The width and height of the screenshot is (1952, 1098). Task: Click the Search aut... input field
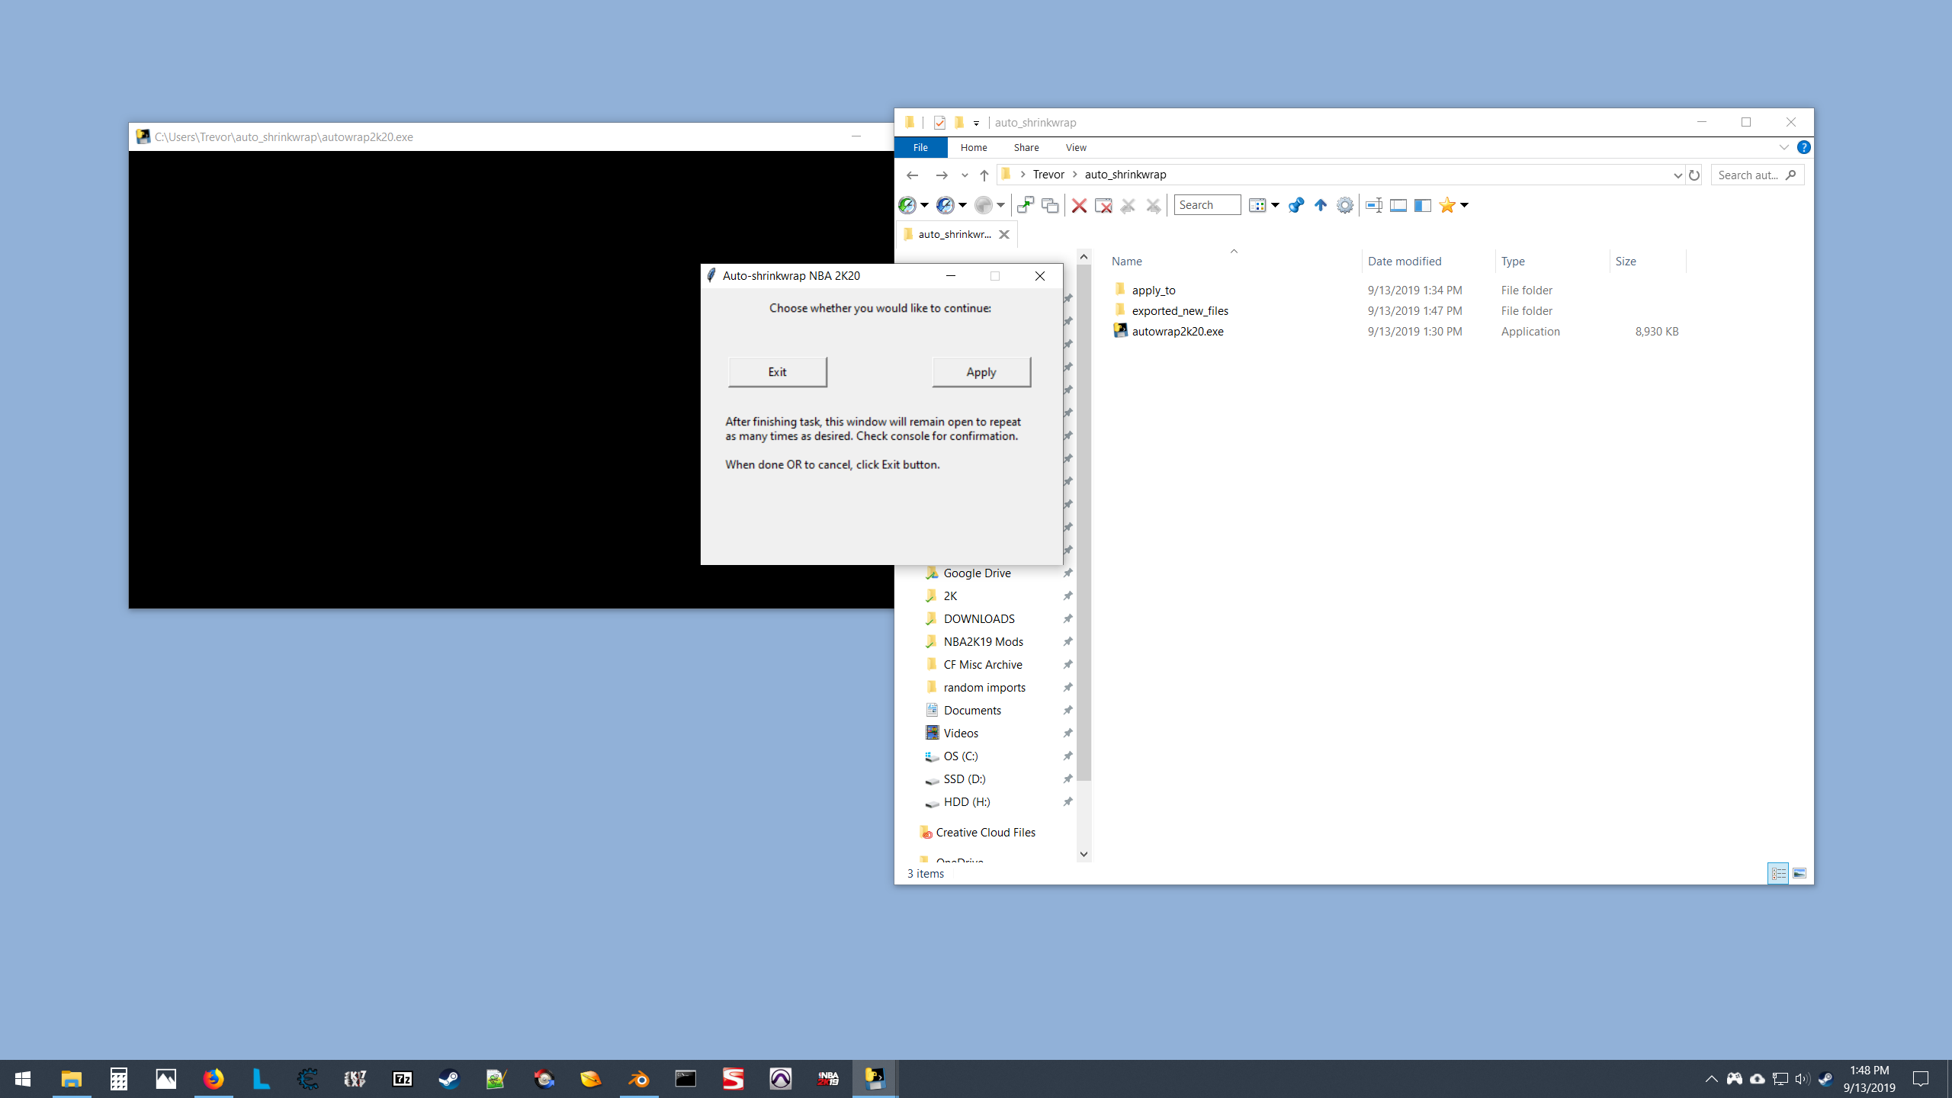[x=1757, y=175]
